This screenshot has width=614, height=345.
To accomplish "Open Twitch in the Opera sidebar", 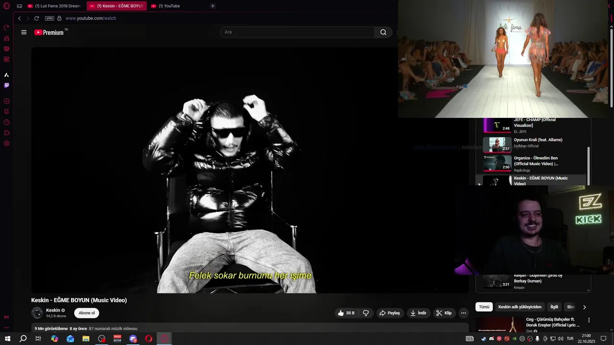I will point(7,85).
